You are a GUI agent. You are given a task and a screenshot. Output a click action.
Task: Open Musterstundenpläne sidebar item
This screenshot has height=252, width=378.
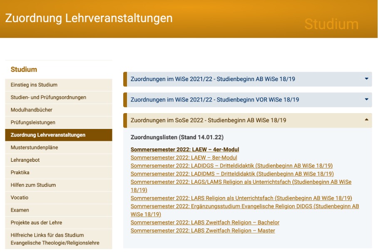[59, 148]
